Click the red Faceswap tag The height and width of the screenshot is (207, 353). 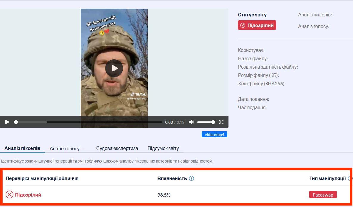coord(323,195)
